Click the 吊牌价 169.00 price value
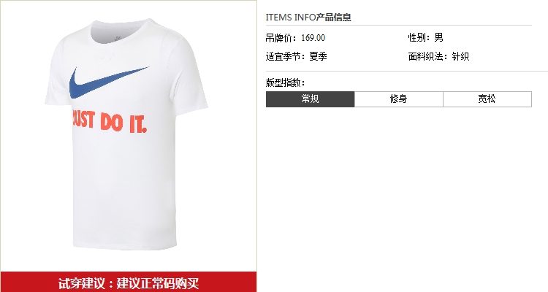The height and width of the screenshot is (292, 548). [x=313, y=38]
